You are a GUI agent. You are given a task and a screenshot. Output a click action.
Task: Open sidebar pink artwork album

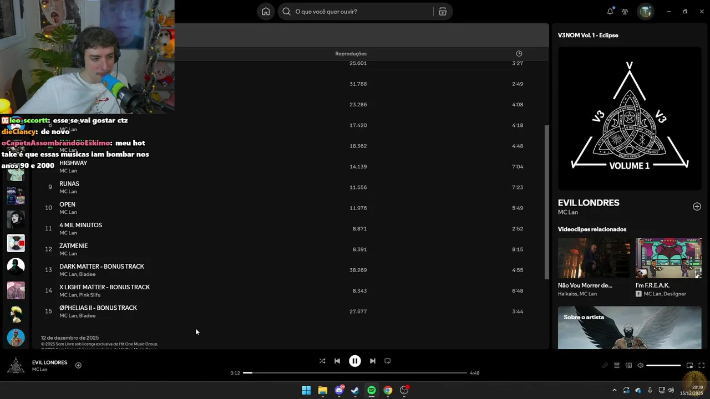pyautogui.click(x=16, y=290)
